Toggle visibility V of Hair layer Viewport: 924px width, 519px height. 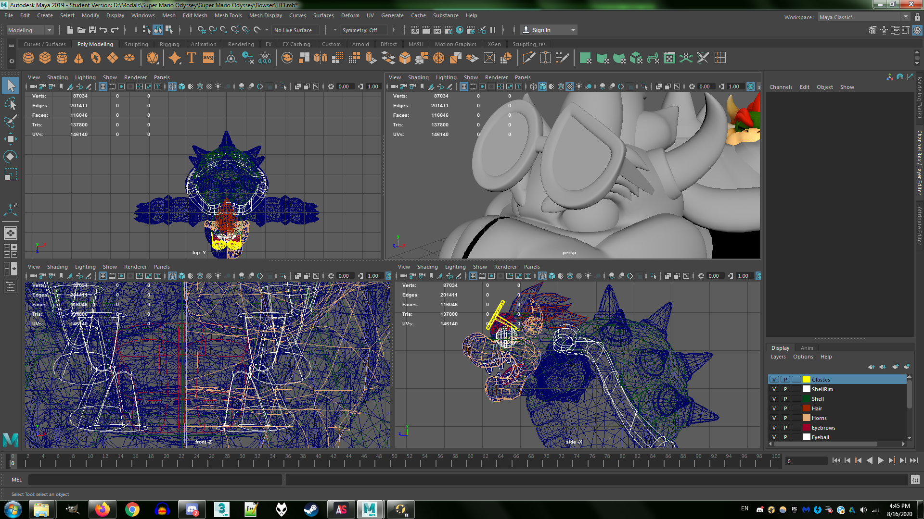(774, 408)
